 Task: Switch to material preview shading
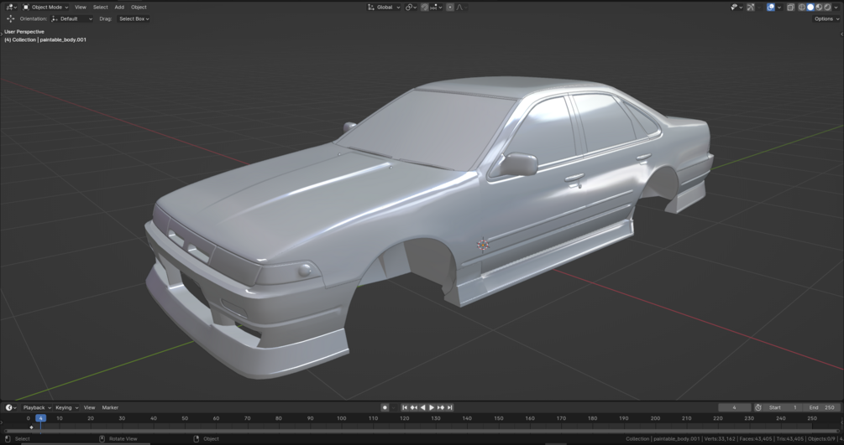tap(819, 7)
